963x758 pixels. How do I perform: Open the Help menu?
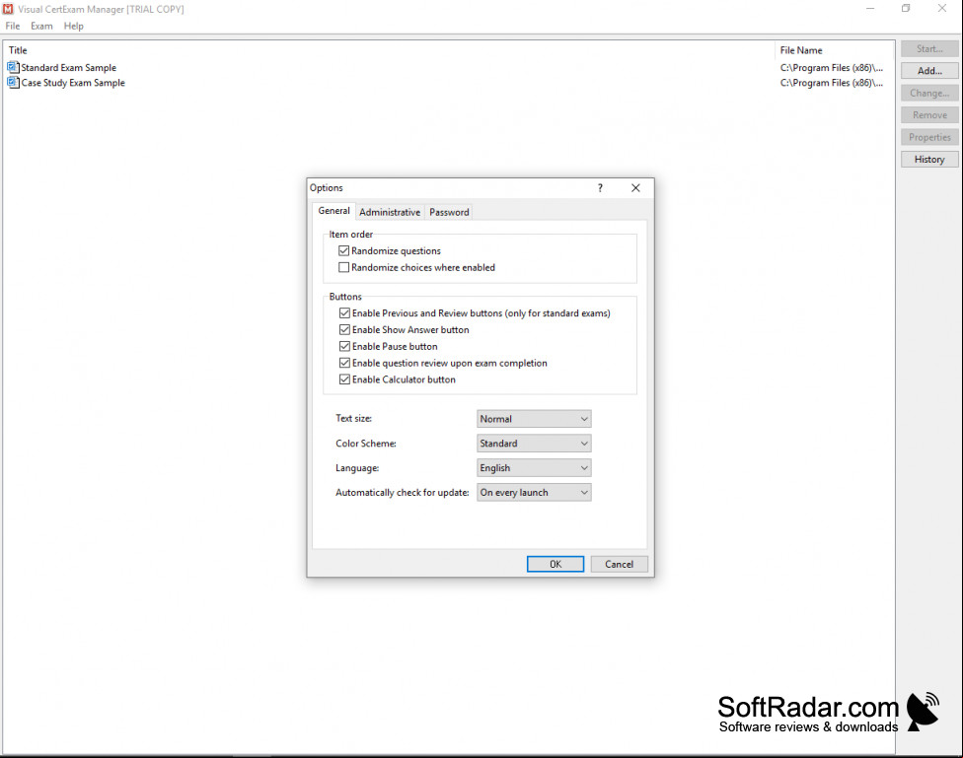(x=74, y=26)
